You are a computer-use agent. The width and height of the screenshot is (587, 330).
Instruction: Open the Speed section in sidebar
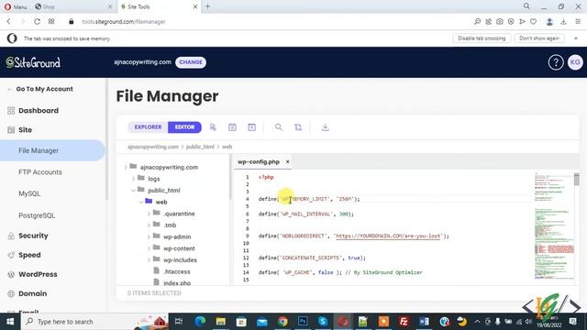point(29,255)
